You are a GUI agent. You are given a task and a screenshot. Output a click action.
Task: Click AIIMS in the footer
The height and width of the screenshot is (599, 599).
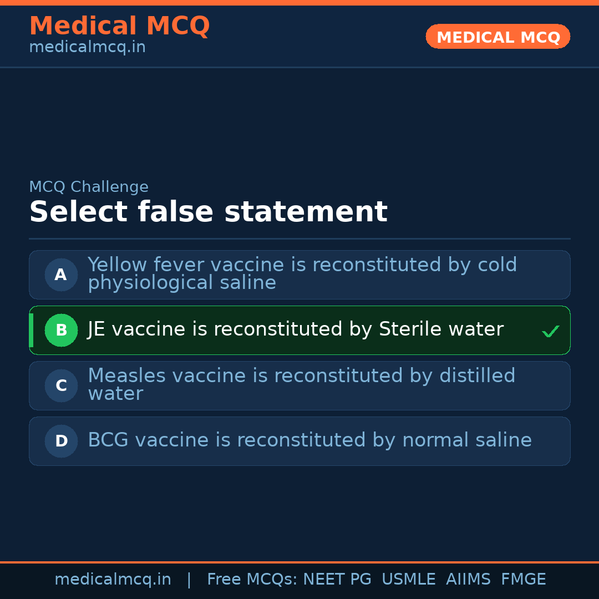click(468, 580)
